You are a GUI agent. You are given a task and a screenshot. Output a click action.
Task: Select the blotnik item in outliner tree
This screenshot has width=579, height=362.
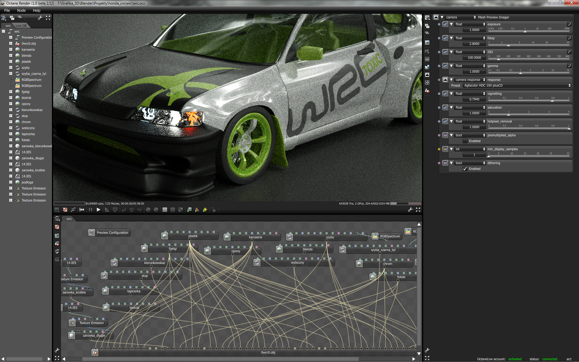point(26,98)
